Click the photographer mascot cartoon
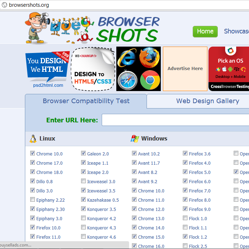249x249 pixels. click(x=37, y=28)
